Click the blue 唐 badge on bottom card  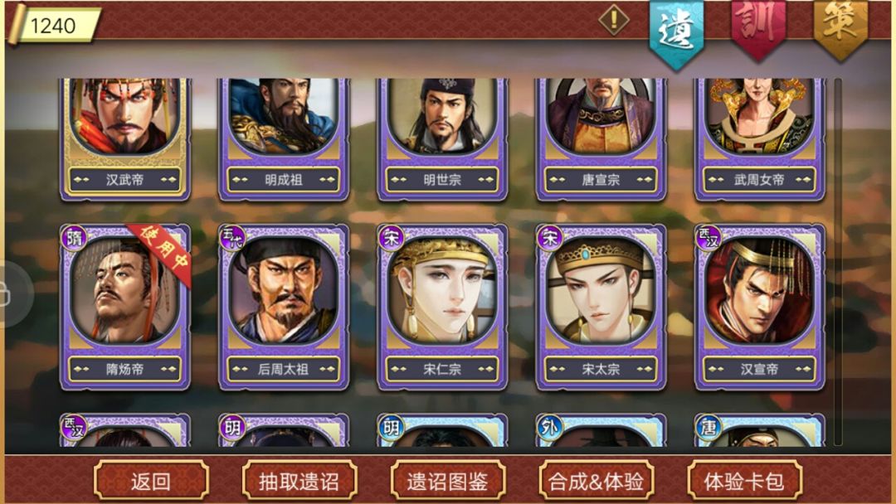(708, 428)
